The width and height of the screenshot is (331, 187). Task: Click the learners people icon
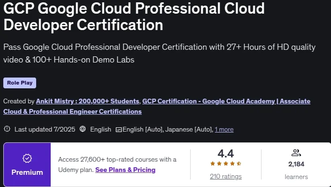[x=296, y=153]
